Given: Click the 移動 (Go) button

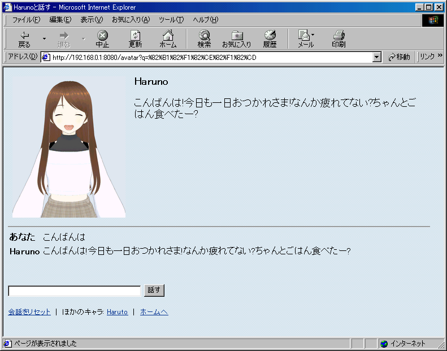Looking at the screenshot, I should pyautogui.click(x=399, y=57).
